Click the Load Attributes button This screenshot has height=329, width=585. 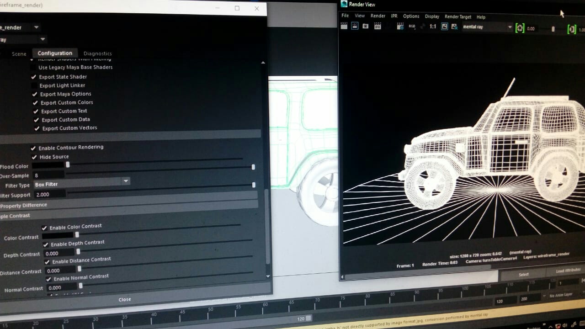568,271
